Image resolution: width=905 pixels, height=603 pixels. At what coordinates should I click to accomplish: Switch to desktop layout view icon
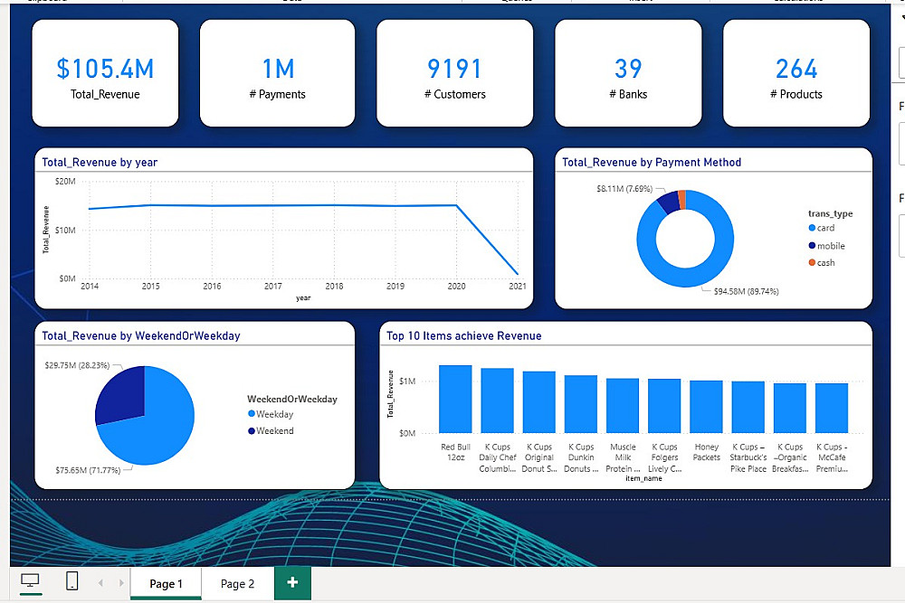[30, 581]
